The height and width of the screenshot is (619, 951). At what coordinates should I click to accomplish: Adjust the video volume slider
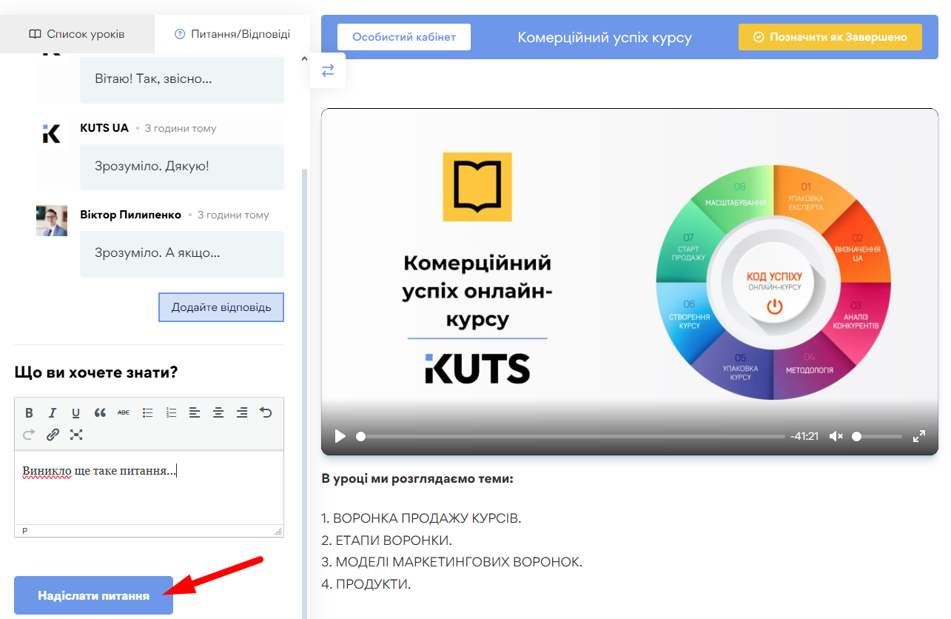coord(878,436)
